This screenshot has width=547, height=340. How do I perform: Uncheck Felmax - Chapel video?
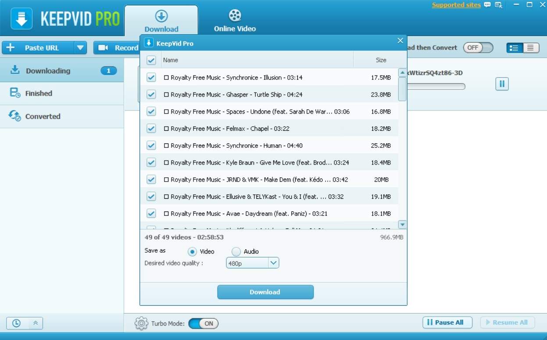tap(151, 129)
